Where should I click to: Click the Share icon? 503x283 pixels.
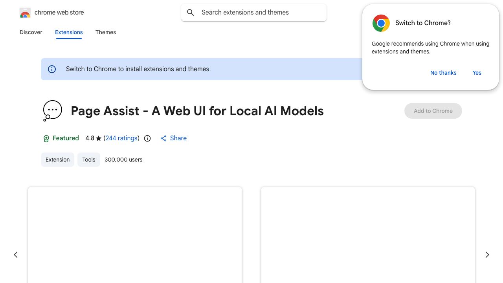tap(163, 138)
